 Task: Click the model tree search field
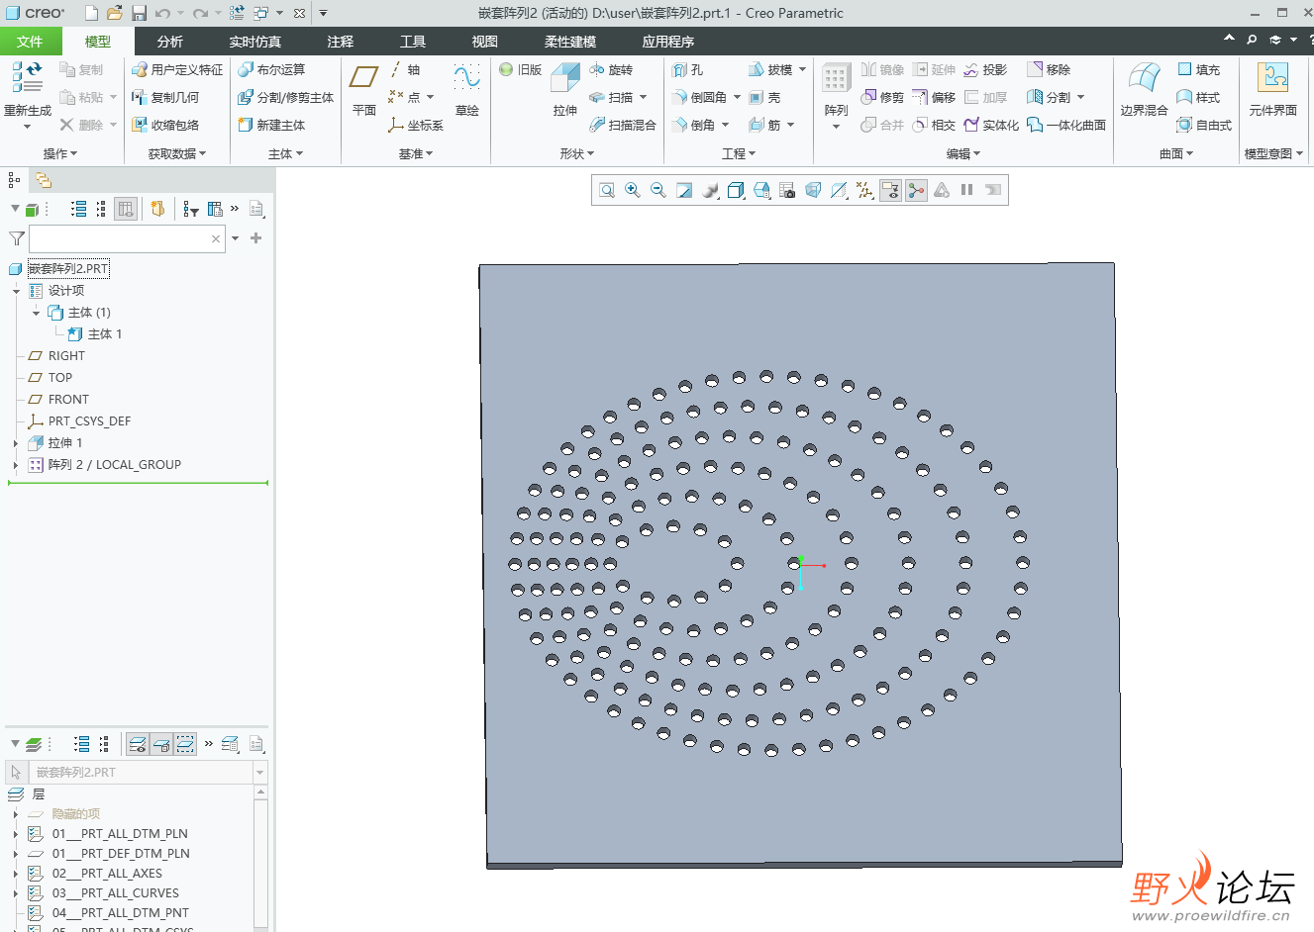[127, 238]
